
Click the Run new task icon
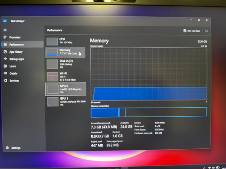tap(185, 31)
